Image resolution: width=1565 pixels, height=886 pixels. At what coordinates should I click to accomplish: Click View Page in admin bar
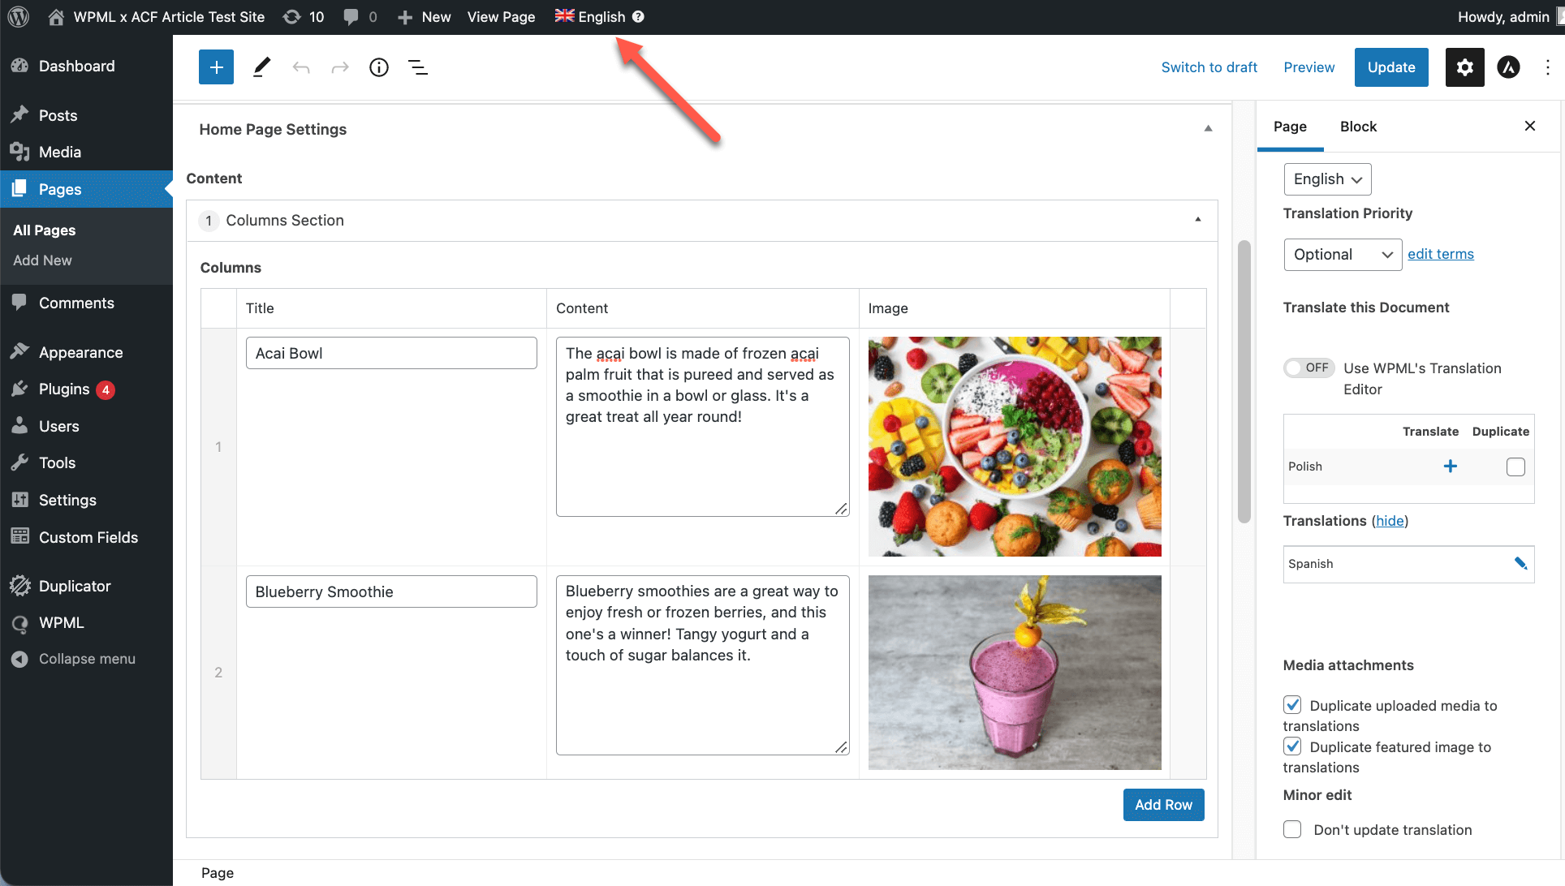click(501, 17)
